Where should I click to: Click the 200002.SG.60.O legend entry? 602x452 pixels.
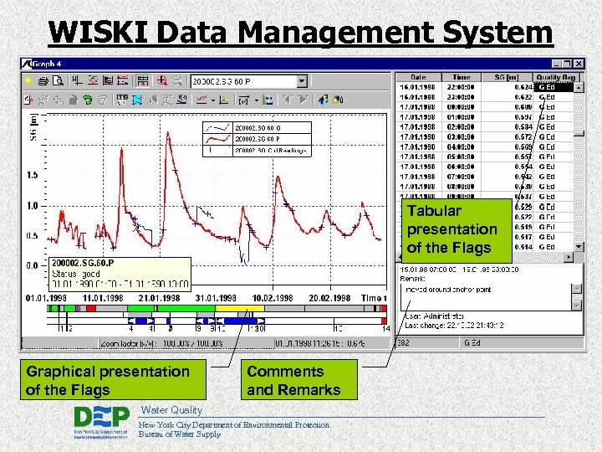click(257, 128)
